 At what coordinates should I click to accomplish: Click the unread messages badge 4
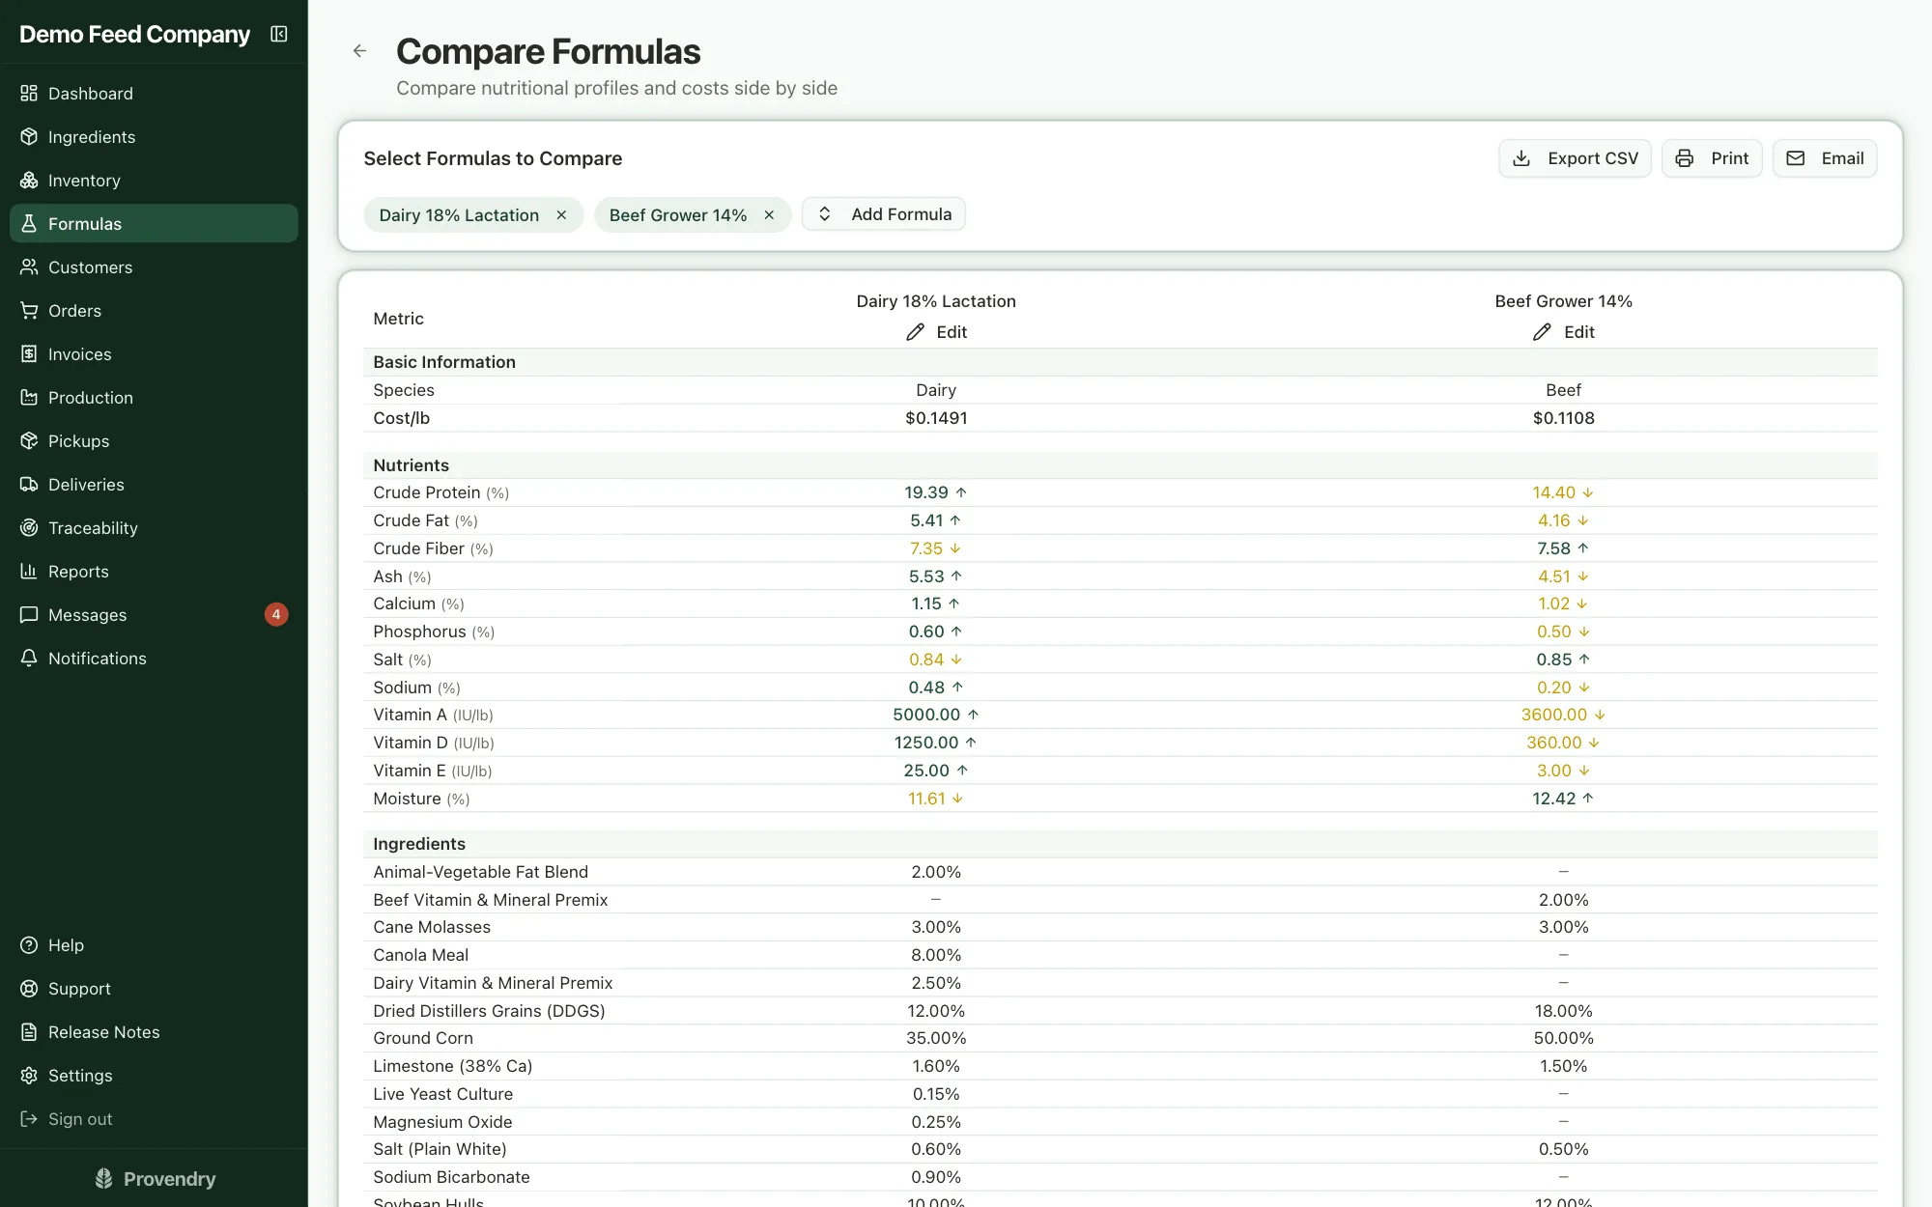click(x=276, y=614)
